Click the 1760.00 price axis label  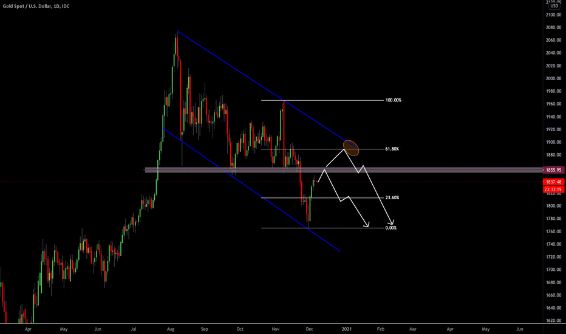[x=554, y=231]
